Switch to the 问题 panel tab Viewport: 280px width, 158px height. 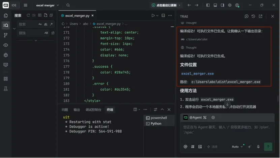coord(65,110)
